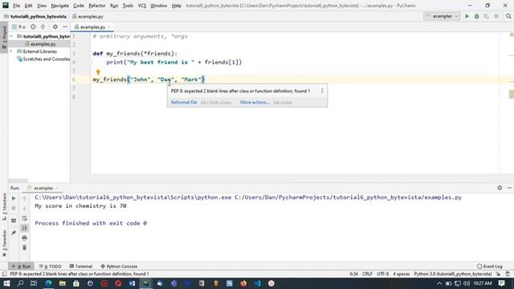This screenshot has width=514, height=289.
Task: Switch to the examples.py editor tab
Action: click(x=92, y=27)
